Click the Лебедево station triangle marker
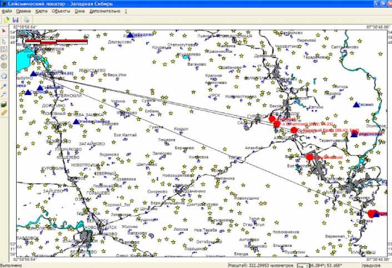The image size is (392, 268). (130, 35)
